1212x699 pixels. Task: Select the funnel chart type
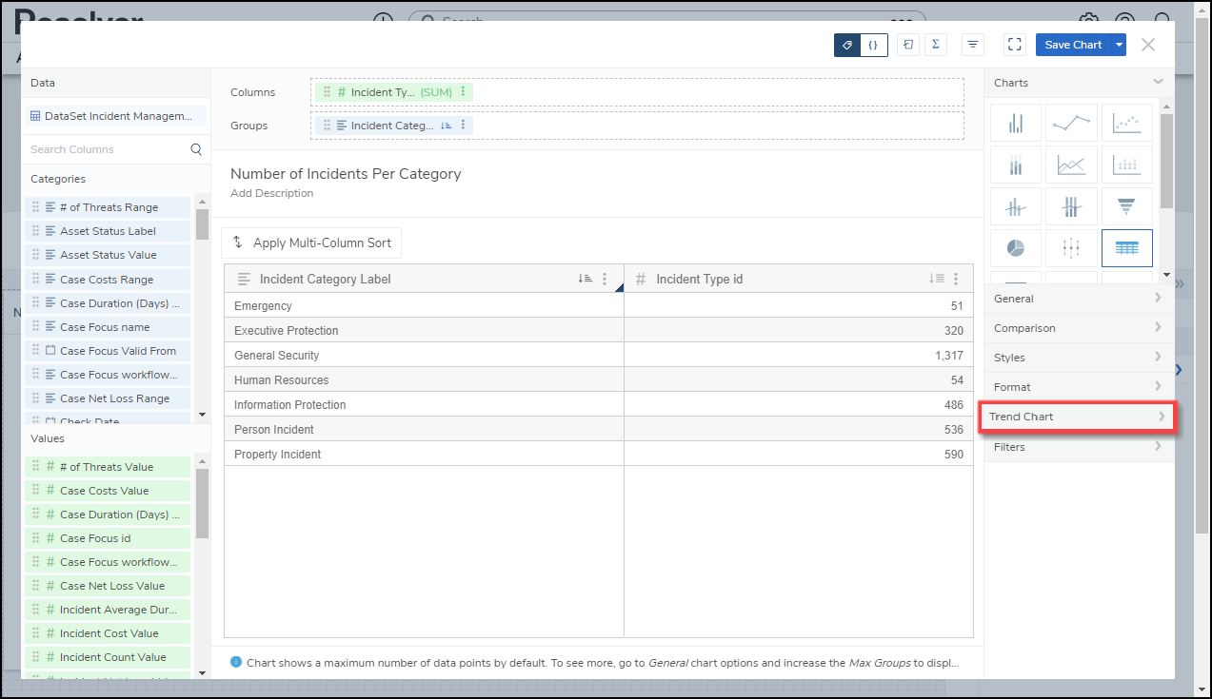tap(1126, 206)
